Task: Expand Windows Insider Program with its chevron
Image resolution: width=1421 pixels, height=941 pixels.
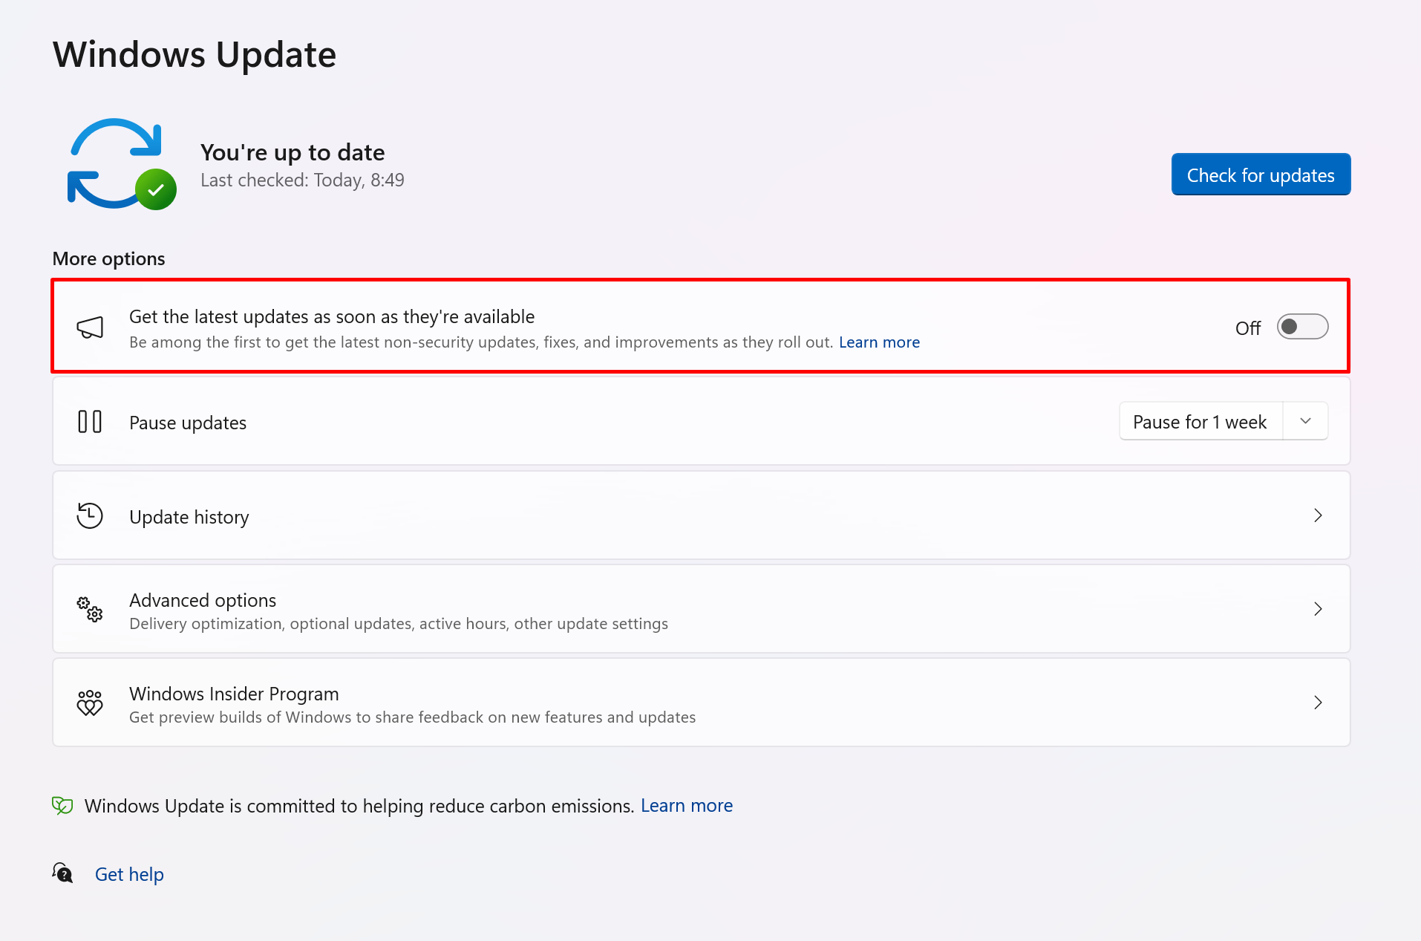Action: click(x=1318, y=703)
